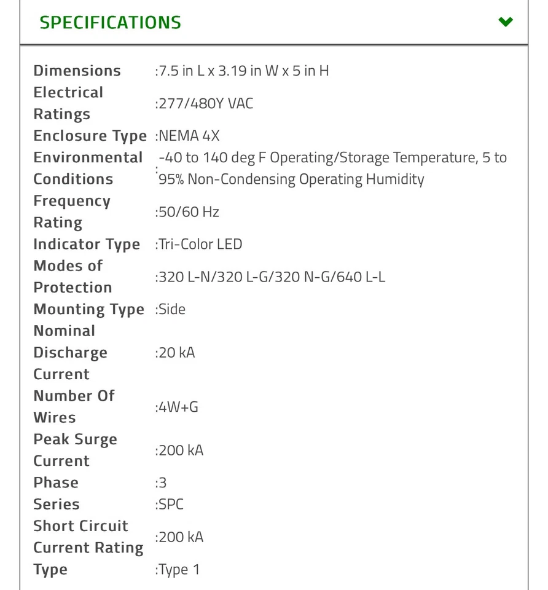The image size is (548, 590).
Task: Click the 277/480Y VAC rating value
Action: point(206,103)
